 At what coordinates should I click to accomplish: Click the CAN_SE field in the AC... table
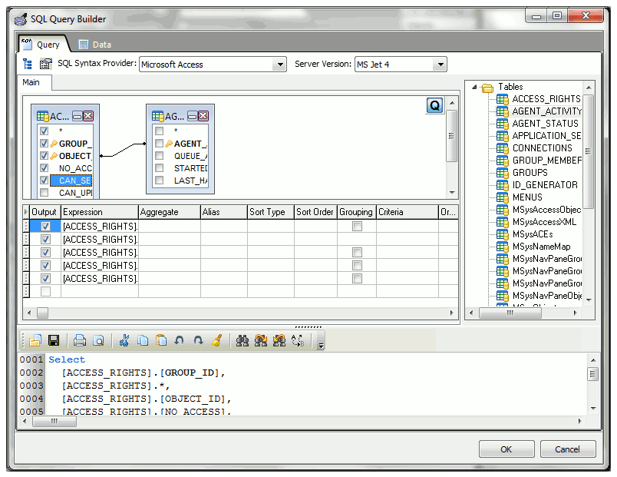[x=71, y=181]
